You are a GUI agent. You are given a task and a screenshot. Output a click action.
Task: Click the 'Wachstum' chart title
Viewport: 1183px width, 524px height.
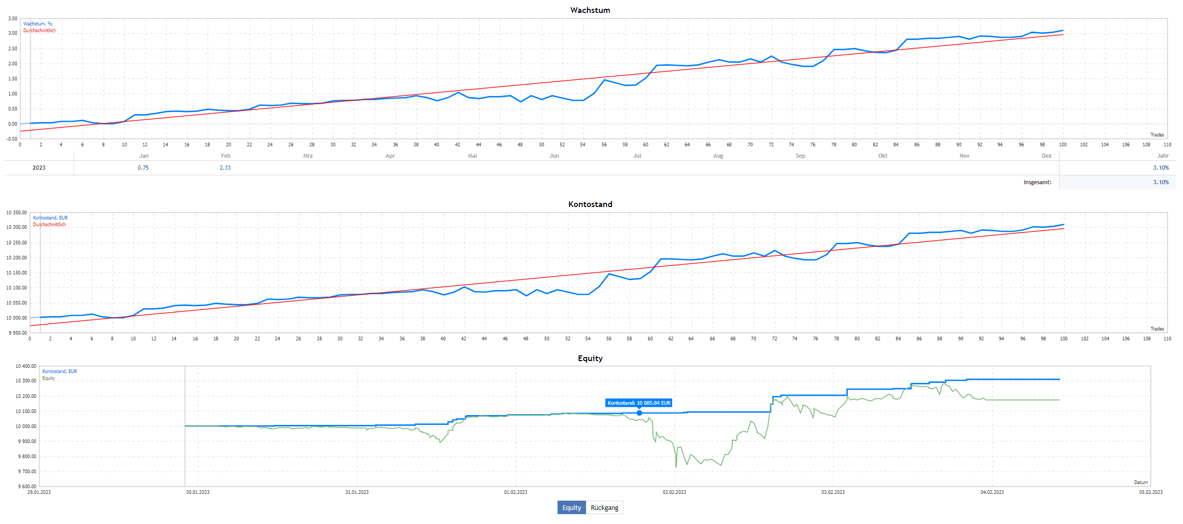590,10
